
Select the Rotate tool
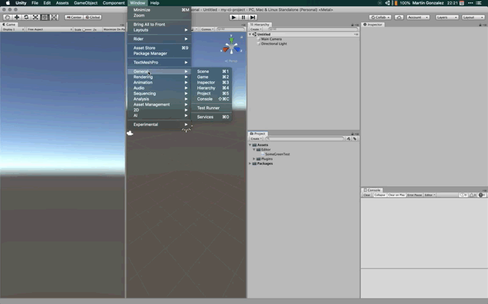coord(26,17)
